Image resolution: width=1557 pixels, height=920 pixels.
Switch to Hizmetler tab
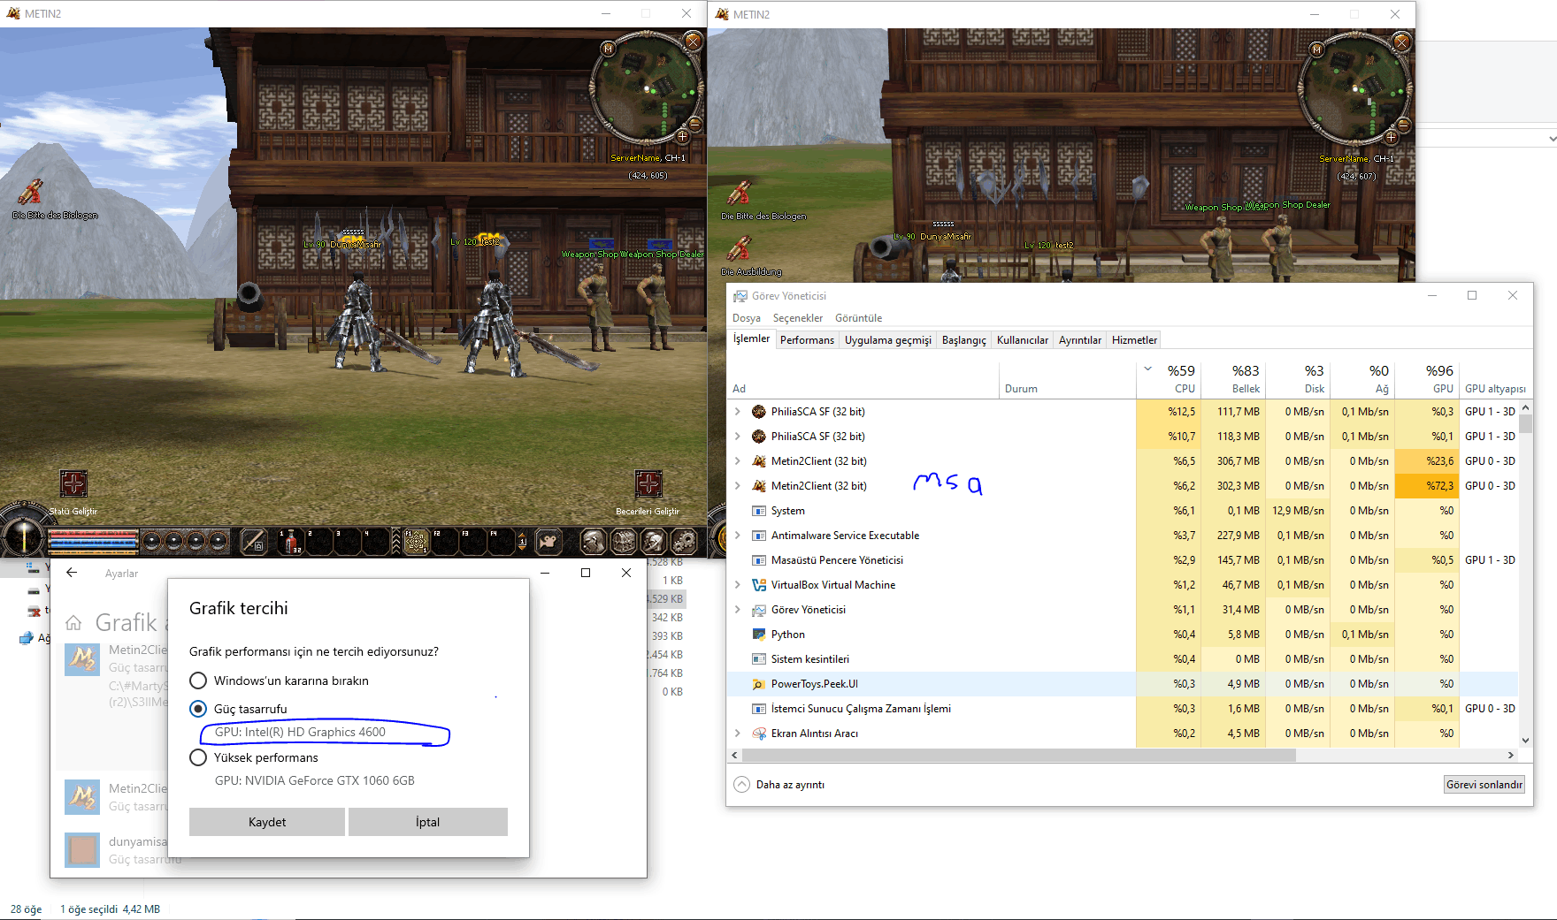point(1134,340)
